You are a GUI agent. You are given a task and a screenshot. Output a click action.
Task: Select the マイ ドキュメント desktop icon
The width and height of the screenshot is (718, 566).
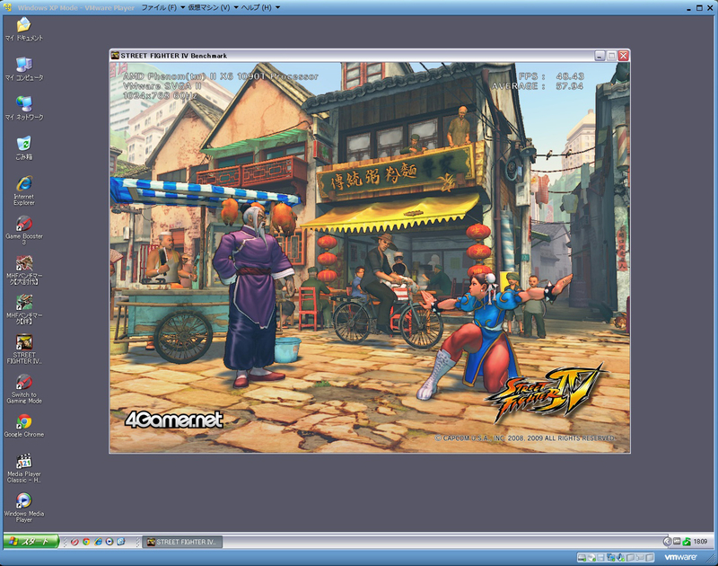click(24, 30)
